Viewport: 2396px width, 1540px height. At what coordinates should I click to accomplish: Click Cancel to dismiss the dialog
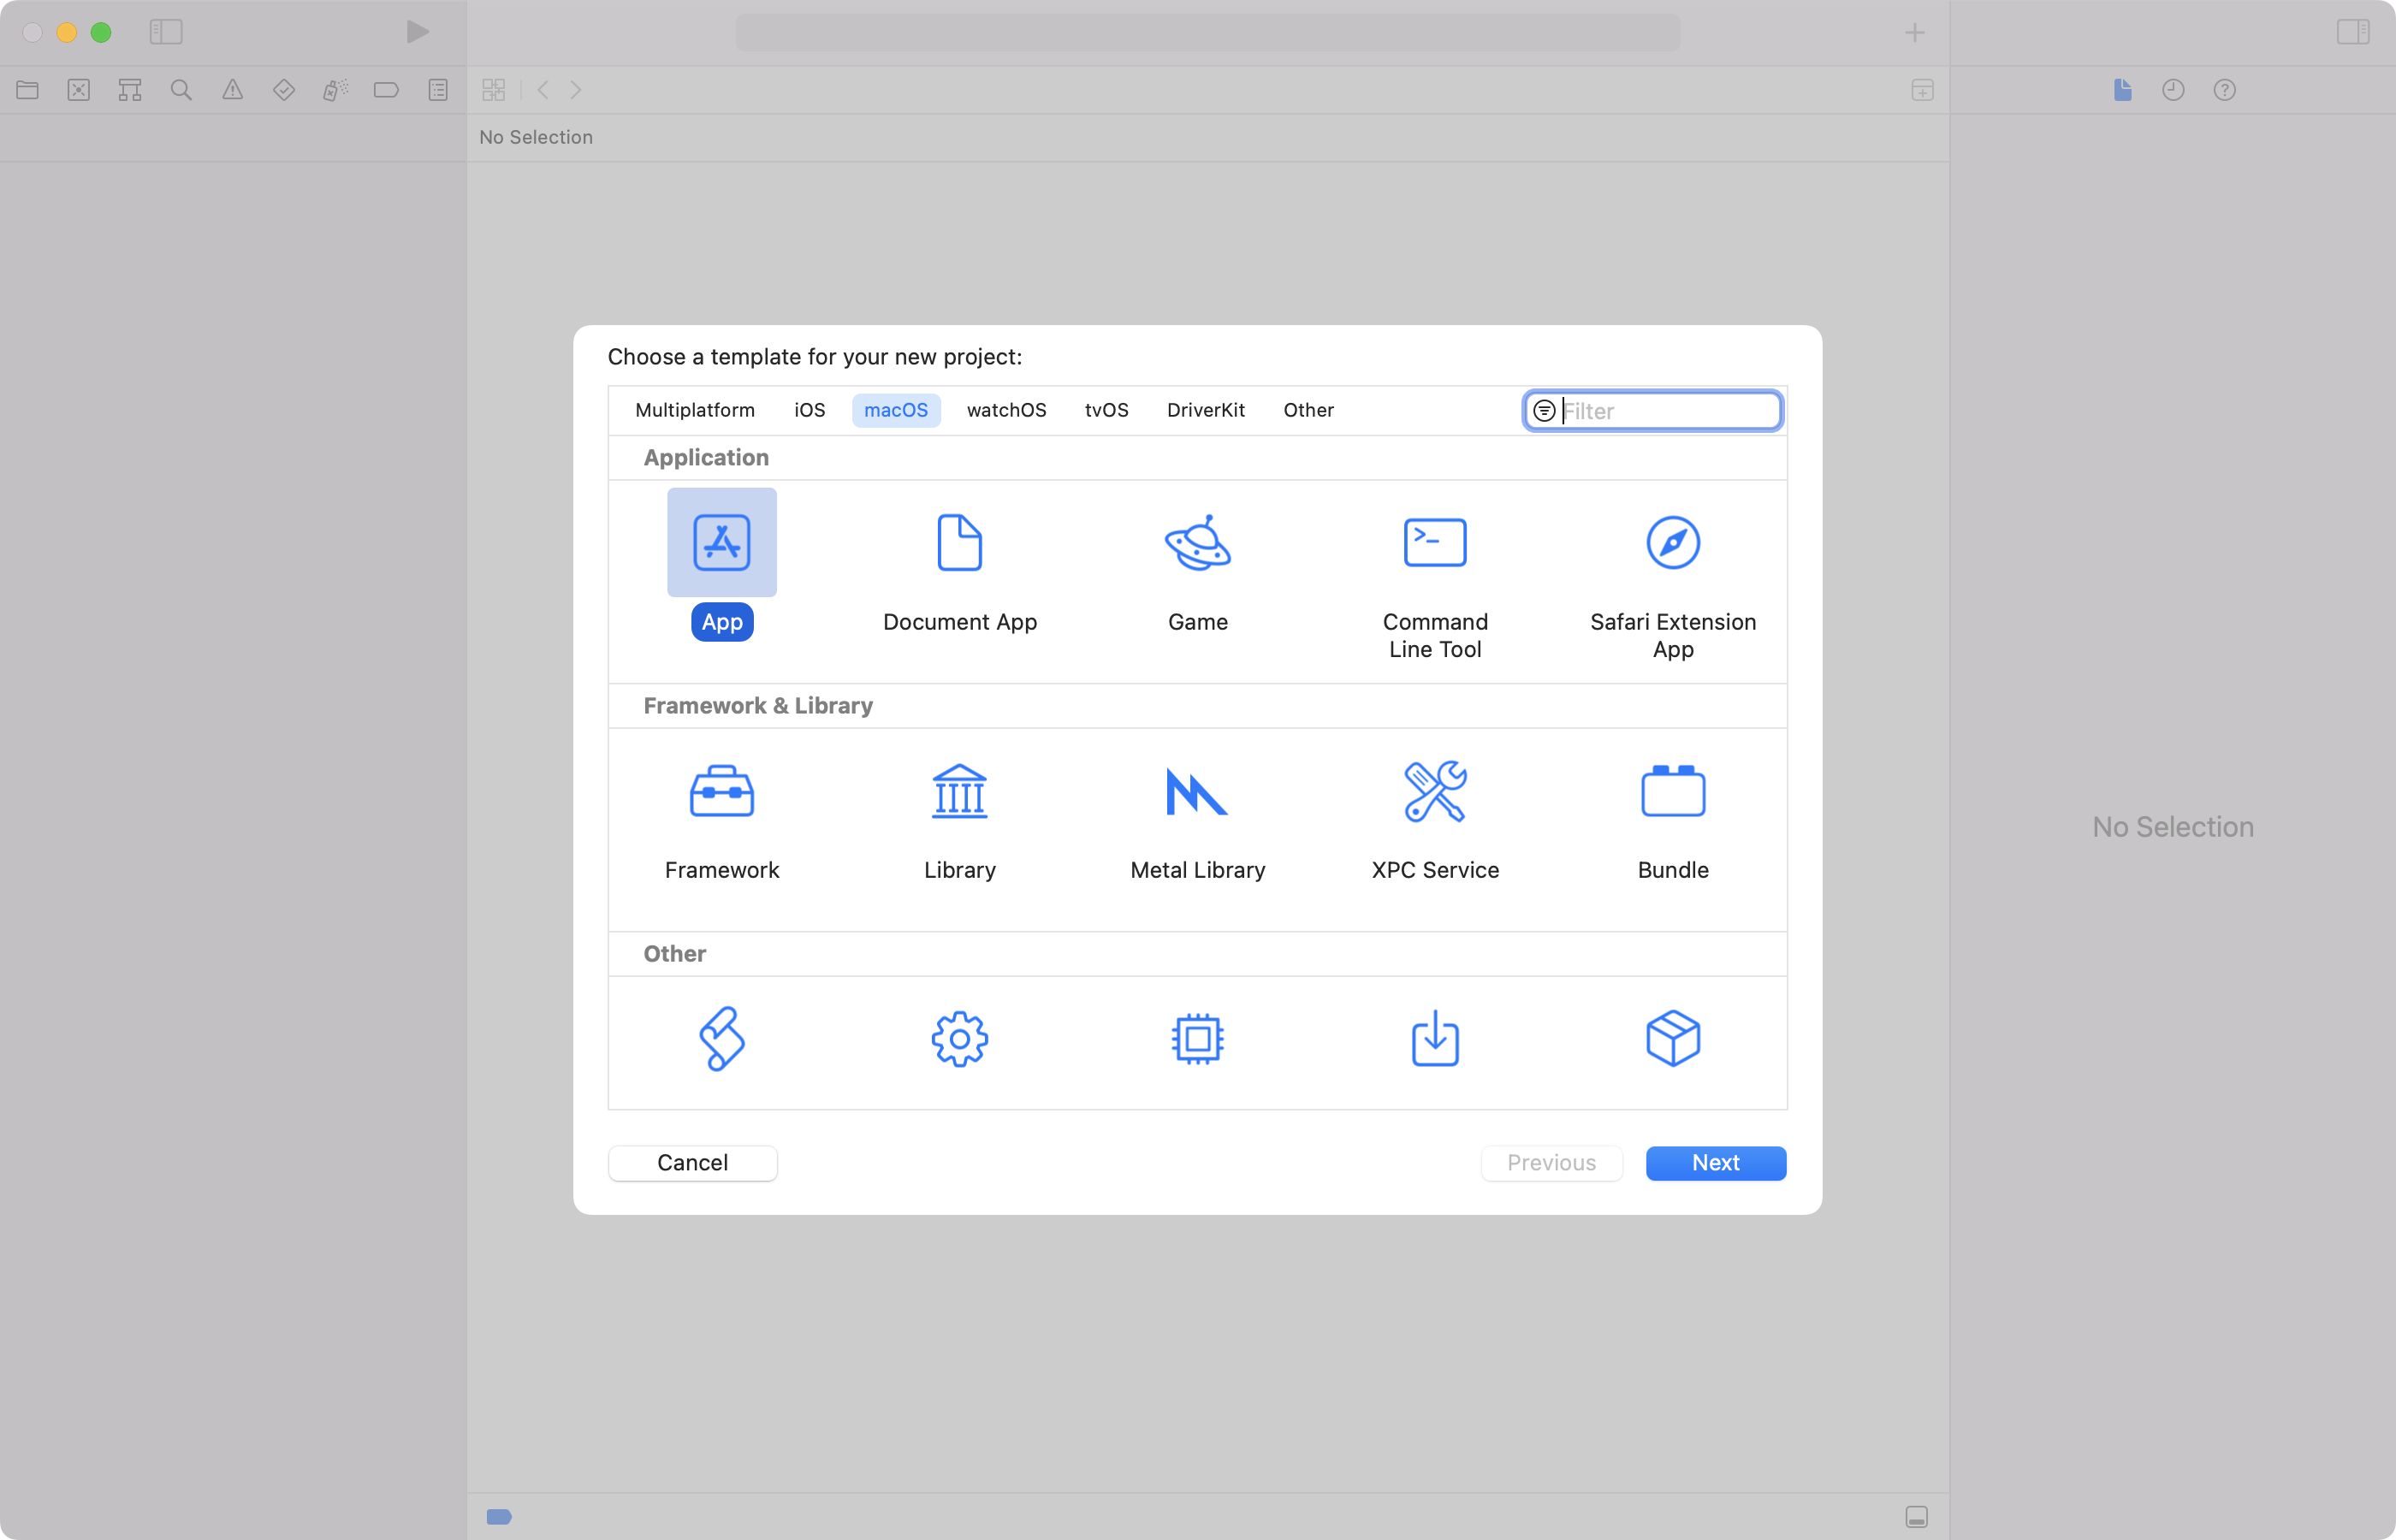(693, 1161)
